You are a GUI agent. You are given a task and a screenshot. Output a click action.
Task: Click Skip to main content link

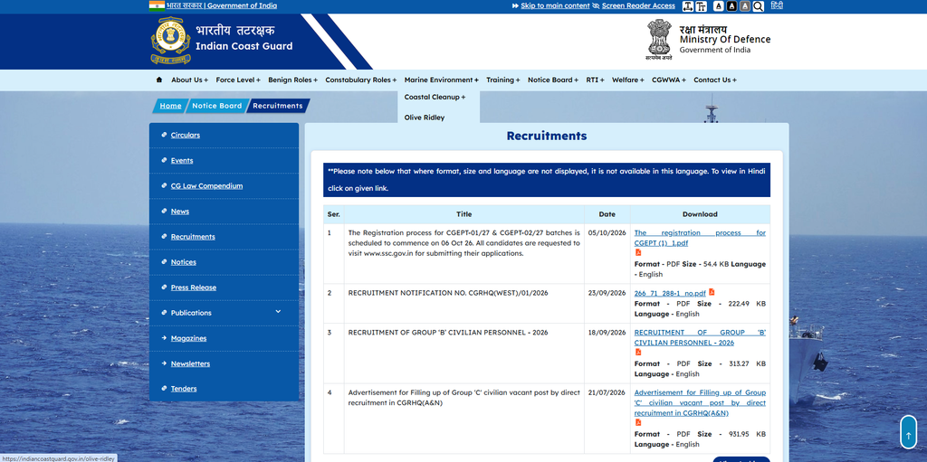555,6
